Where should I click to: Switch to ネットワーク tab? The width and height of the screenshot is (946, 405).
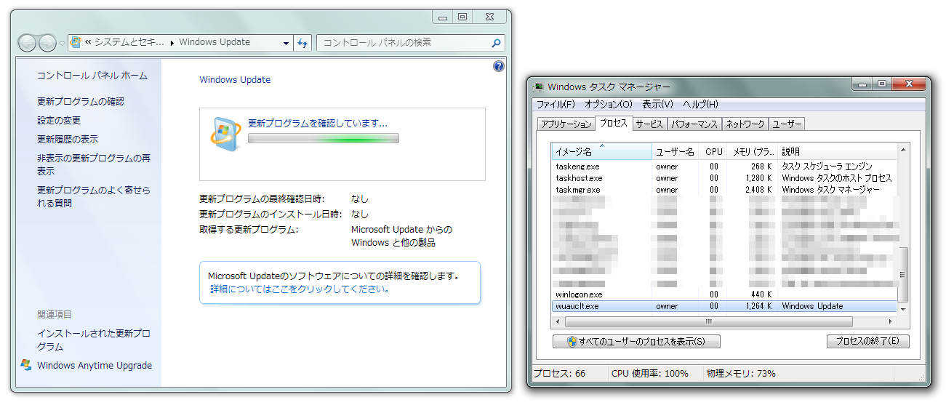click(x=745, y=124)
